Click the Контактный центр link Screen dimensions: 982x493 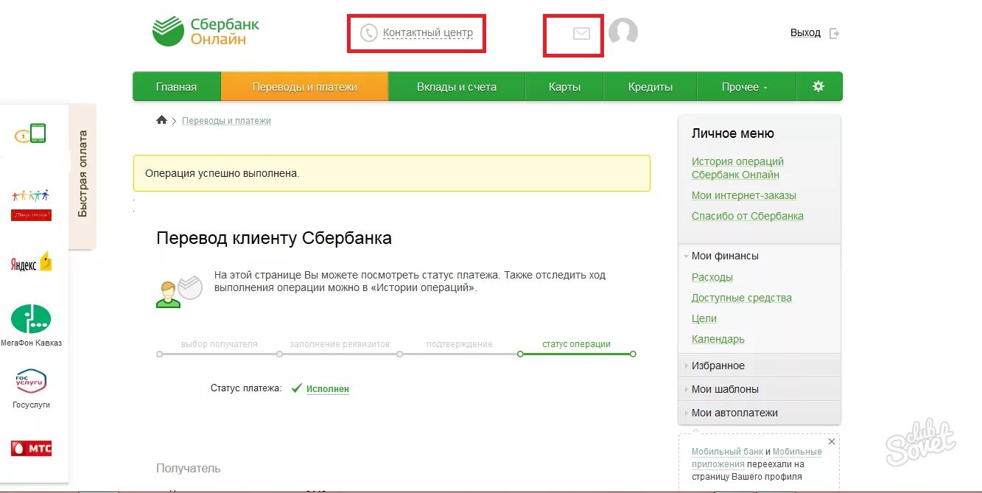coord(428,33)
